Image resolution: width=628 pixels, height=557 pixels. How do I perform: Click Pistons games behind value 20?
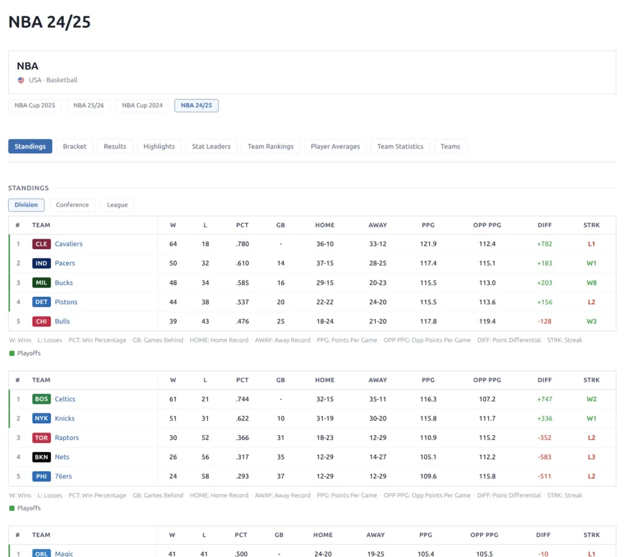(x=281, y=302)
